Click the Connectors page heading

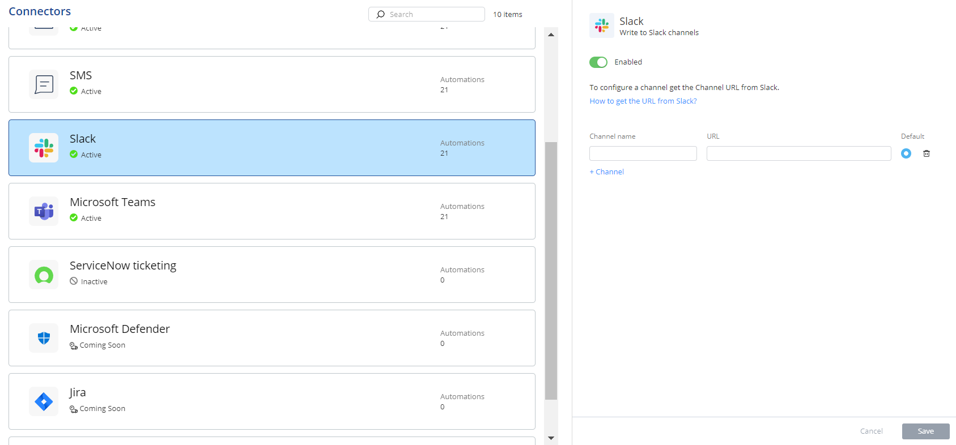tap(40, 11)
